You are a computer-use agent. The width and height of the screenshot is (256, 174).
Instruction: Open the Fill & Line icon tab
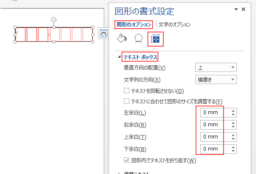click(x=121, y=39)
